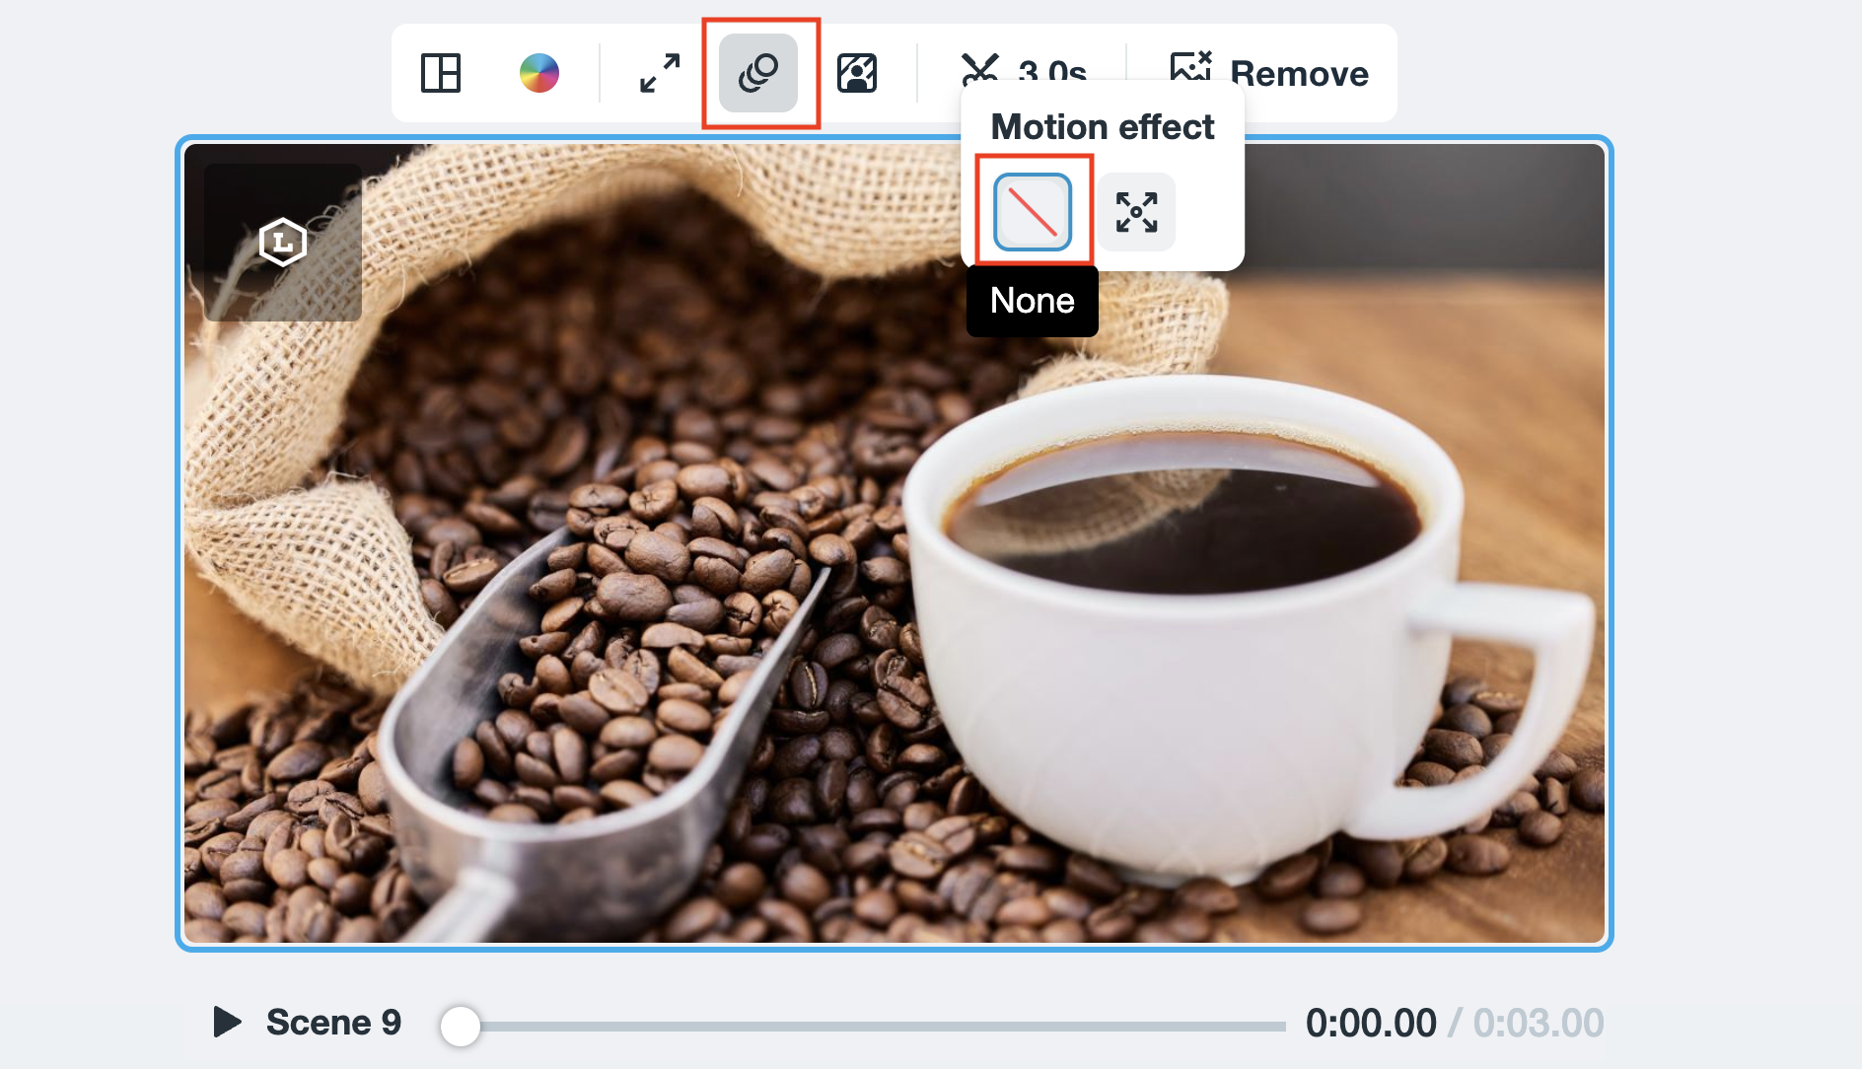Select the hexagon logo watermark overlay
Image resolution: width=1862 pixels, height=1069 pixels.
click(x=283, y=242)
